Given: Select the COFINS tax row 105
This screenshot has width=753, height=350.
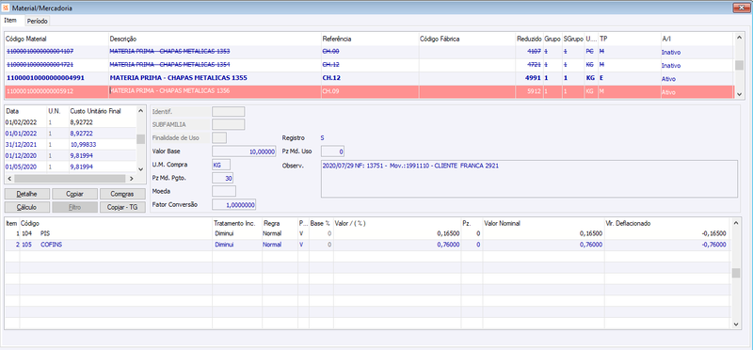Looking at the screenshot, I should 367,245.
